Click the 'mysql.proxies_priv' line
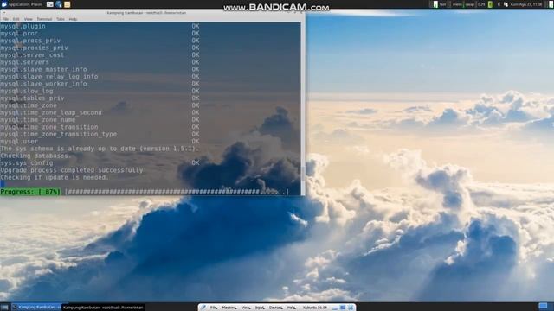The image size is (554, 311). click(x=35, y=48)
